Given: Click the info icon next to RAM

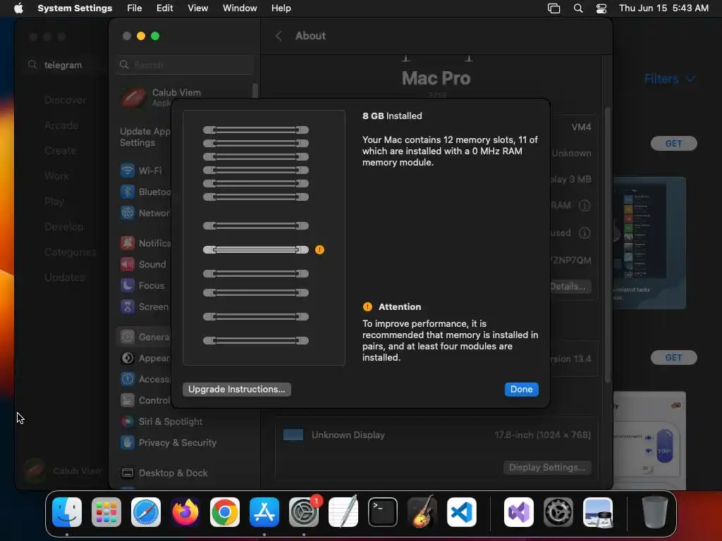Looking at the screenshot, I should (x=585, y=206).
